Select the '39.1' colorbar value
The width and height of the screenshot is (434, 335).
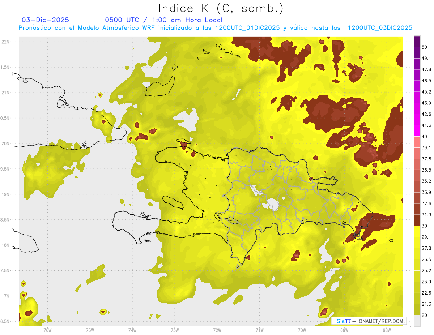pyautogui.click(x=426, y=147)
